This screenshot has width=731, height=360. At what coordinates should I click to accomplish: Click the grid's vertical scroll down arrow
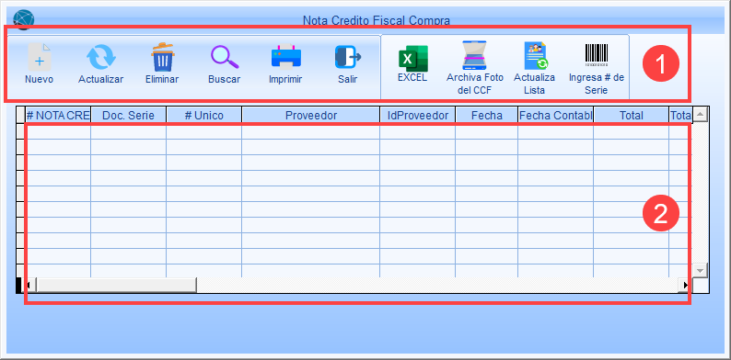(701, 270)
